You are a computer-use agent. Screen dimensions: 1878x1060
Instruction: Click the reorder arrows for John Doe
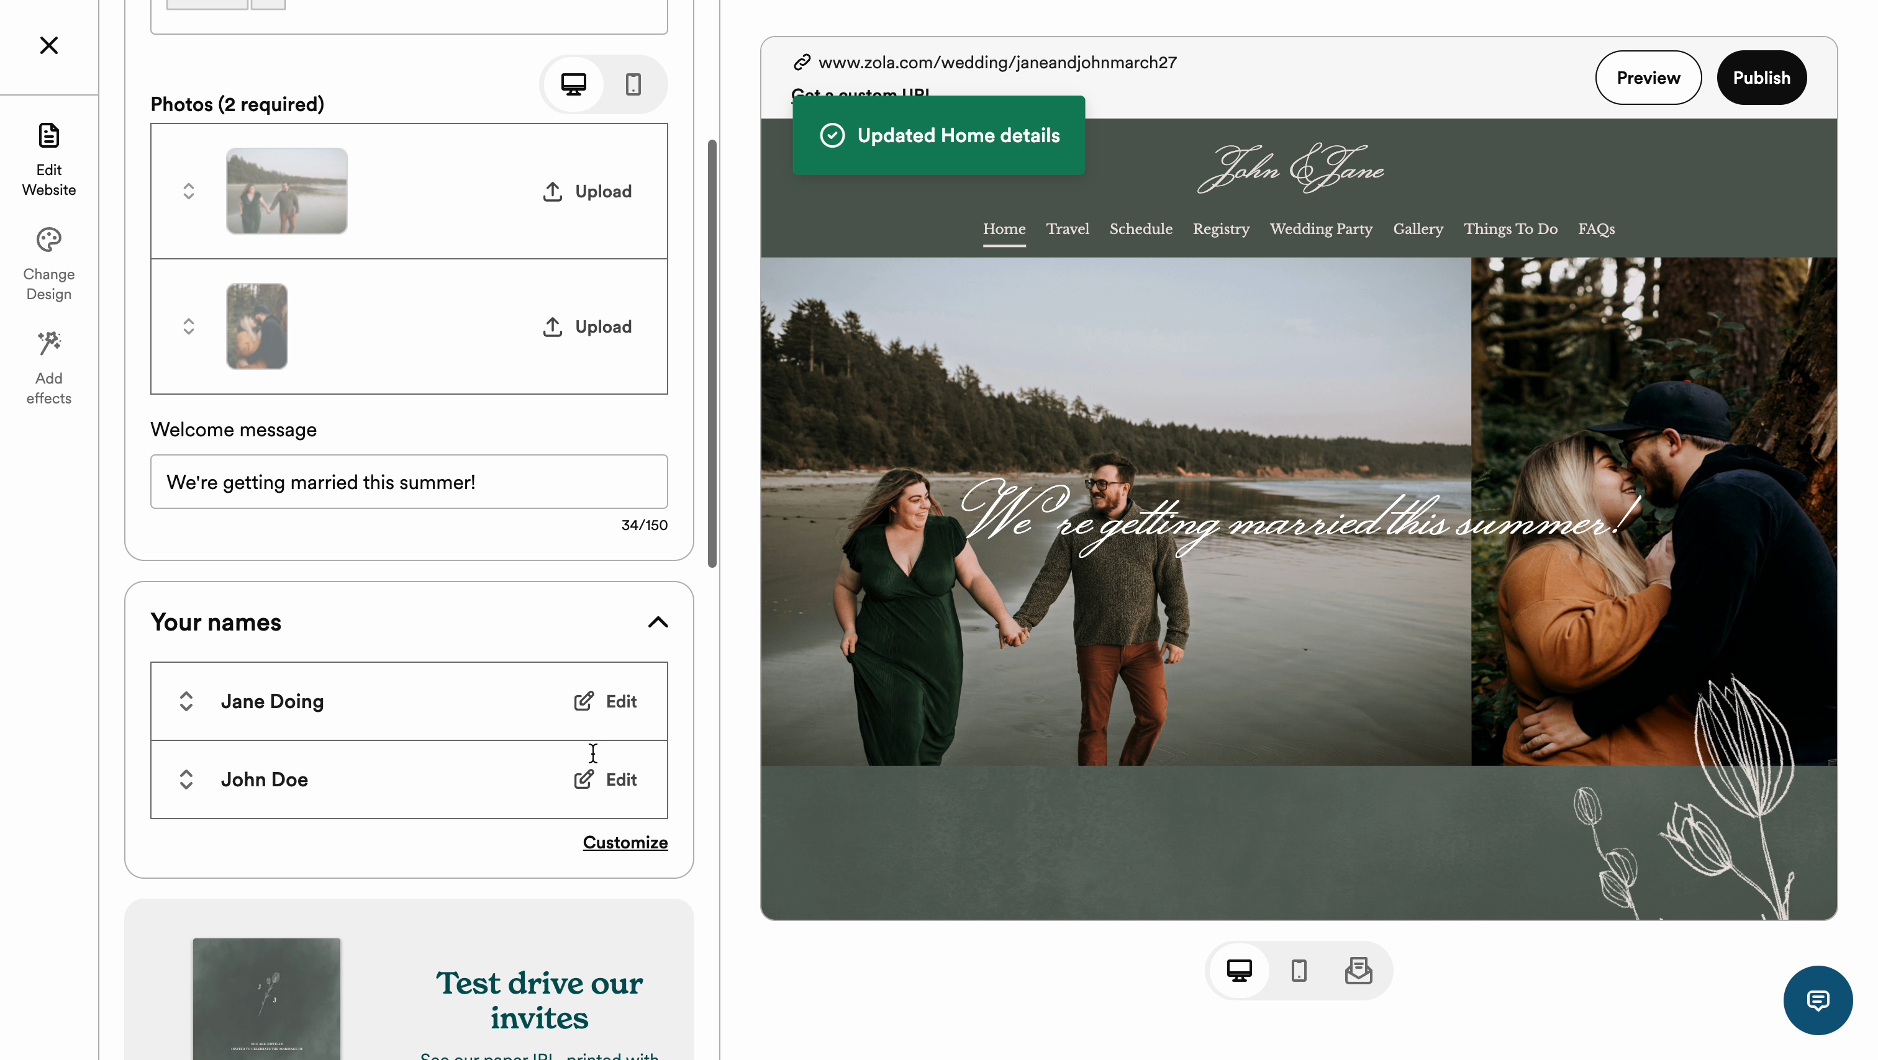click(186, 779)
